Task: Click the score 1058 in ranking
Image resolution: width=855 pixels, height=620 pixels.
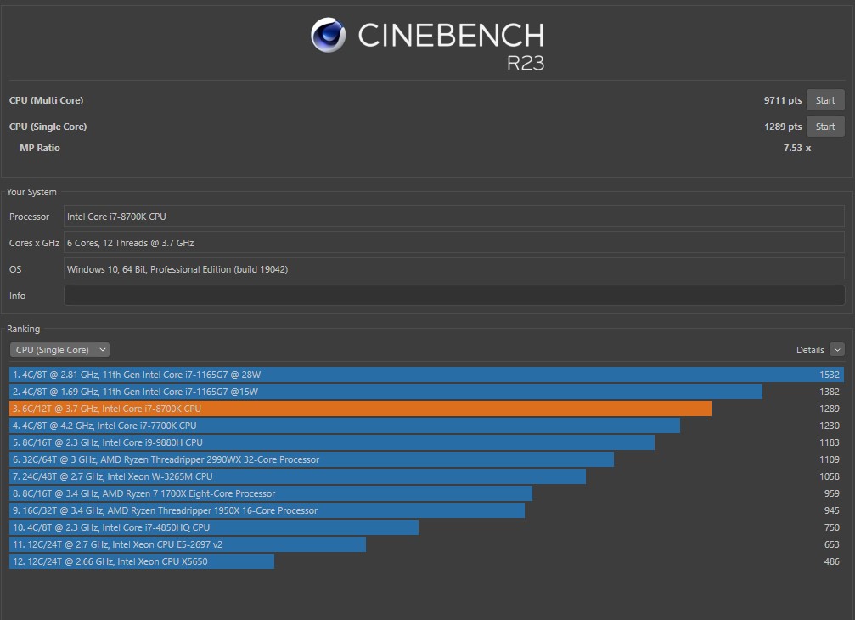Action: pyautogui.click(x=830, y=476)
